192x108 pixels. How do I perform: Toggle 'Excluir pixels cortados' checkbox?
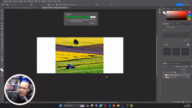coord(64,5)
